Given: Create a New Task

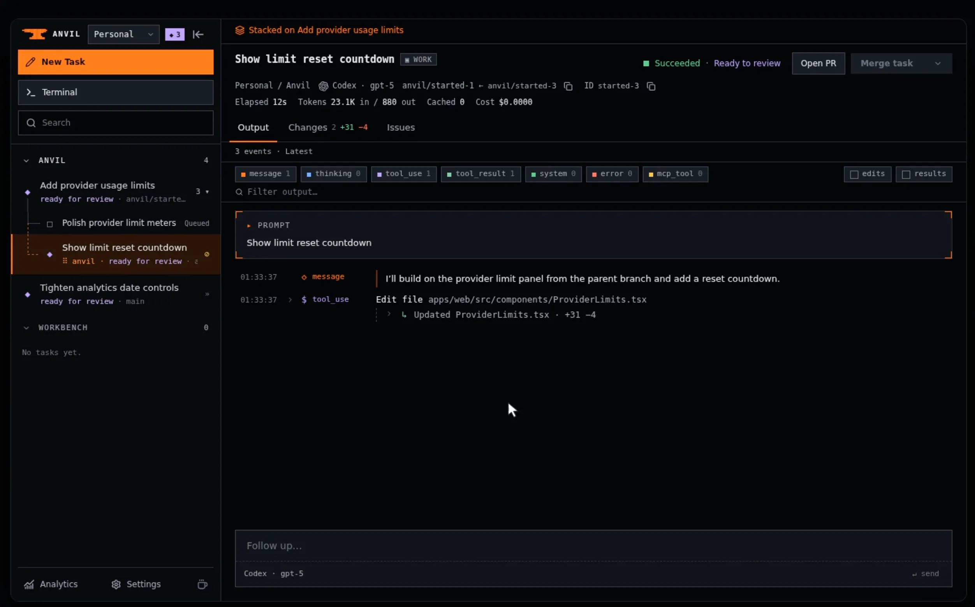Looking at the screenshot, I should coord(116,62).
